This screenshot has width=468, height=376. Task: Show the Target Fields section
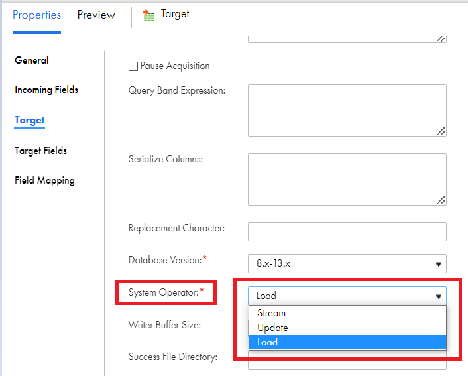pos(40,151)
